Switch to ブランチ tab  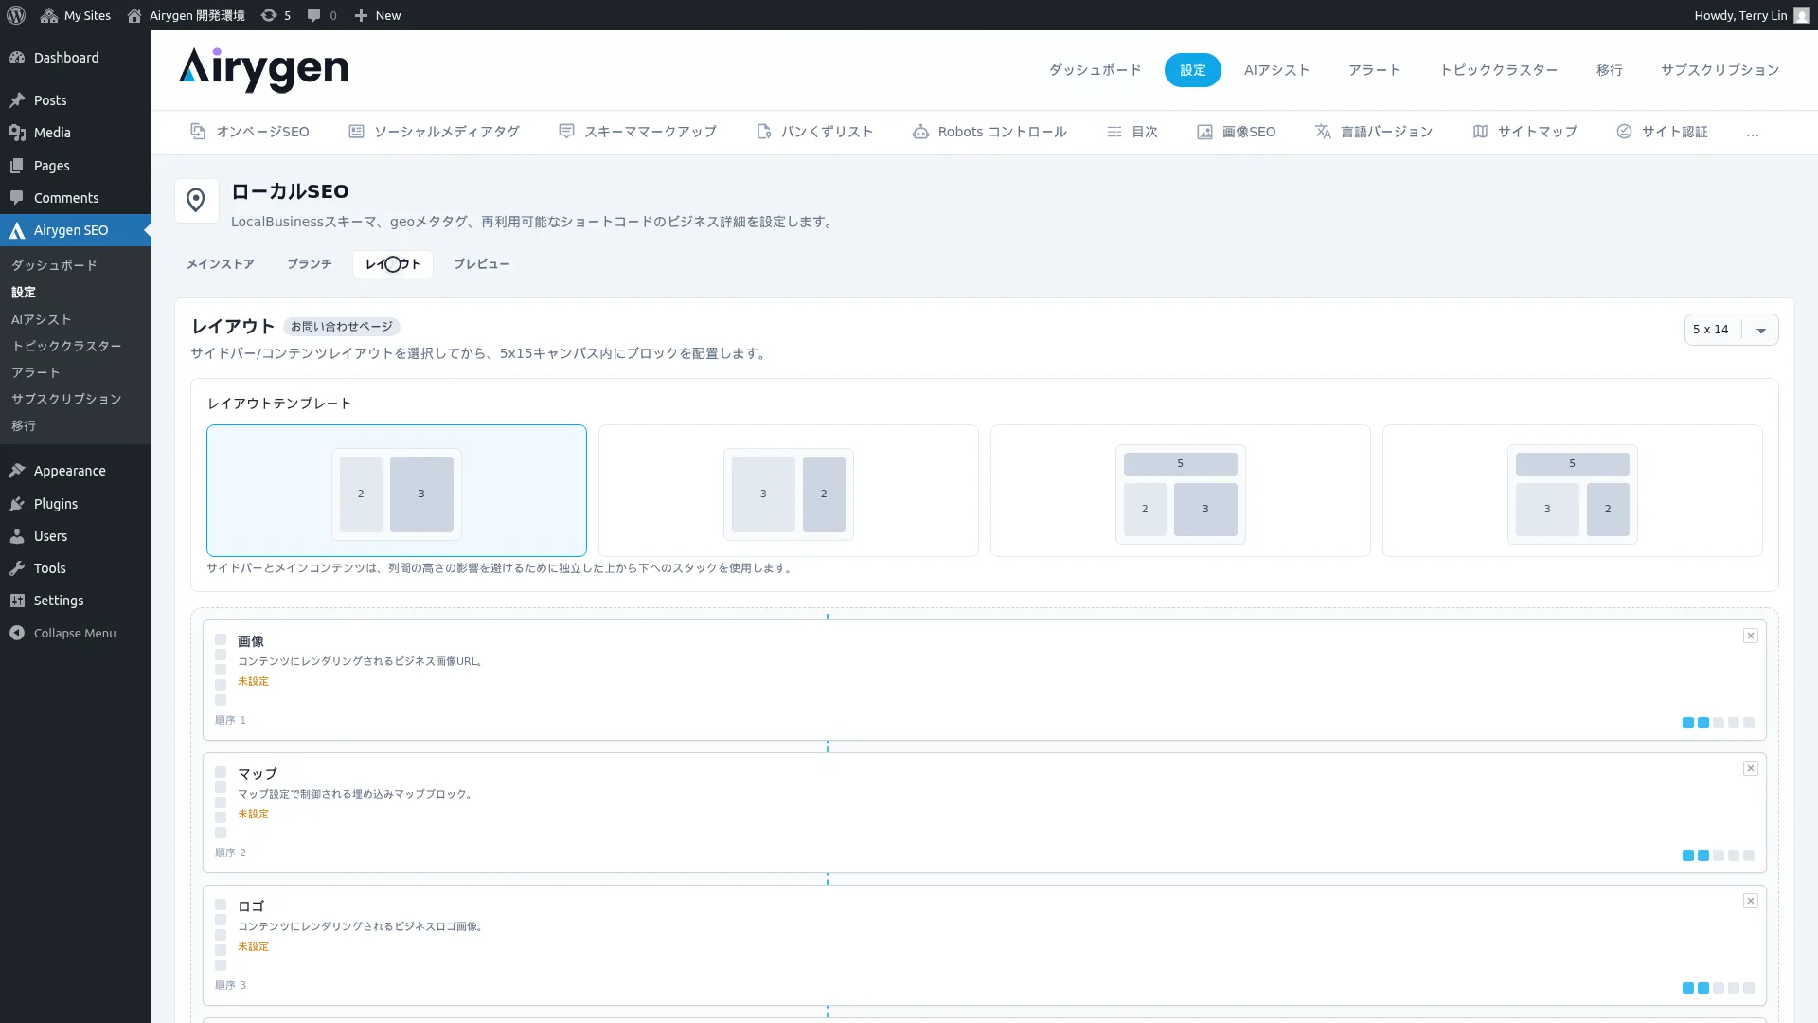310,264
